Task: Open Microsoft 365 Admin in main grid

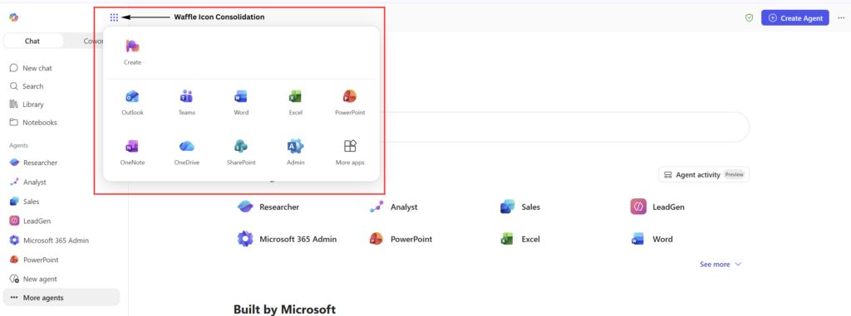Action: click(287, 239)
